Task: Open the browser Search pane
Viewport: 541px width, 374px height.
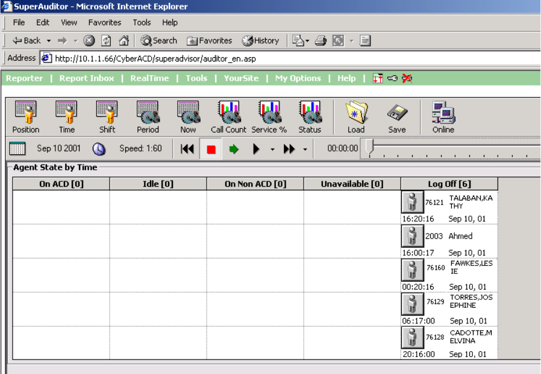Action: click(158, 41)
